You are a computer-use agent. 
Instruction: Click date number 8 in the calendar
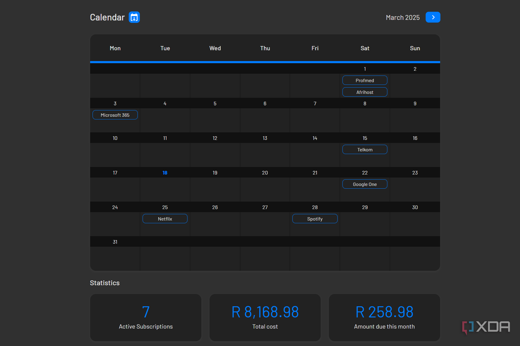[365, 103]
